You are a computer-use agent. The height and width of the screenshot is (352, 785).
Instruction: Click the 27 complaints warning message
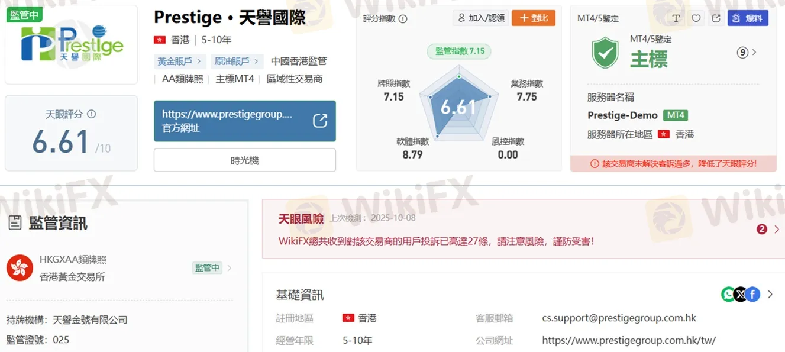(x=437, y=241)
